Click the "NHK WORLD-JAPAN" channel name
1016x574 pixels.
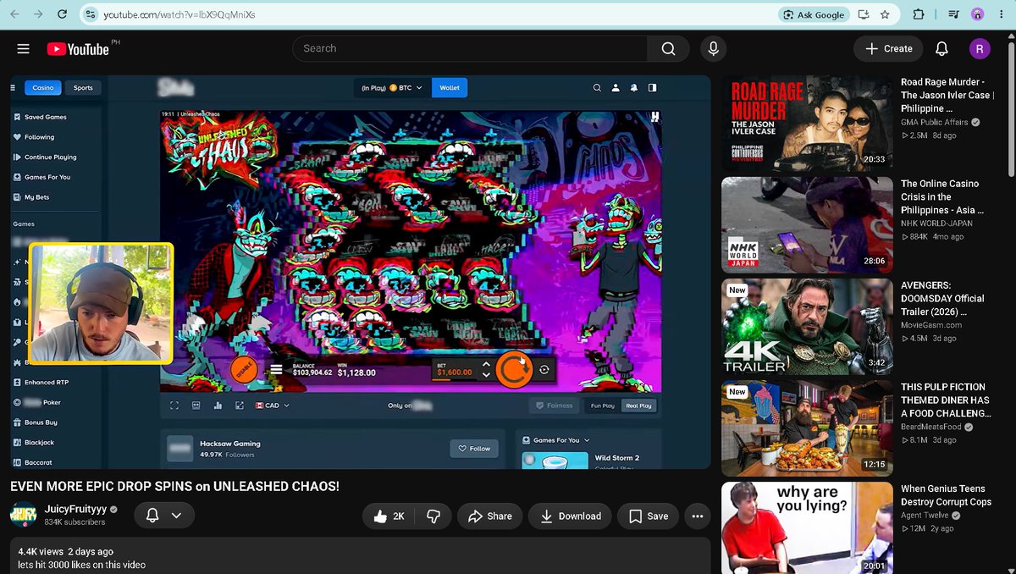[936, 224]
